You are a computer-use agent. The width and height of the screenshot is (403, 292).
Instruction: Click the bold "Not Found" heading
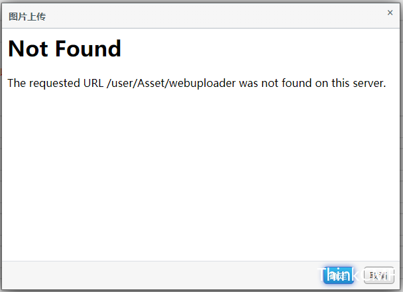point(64,48)
